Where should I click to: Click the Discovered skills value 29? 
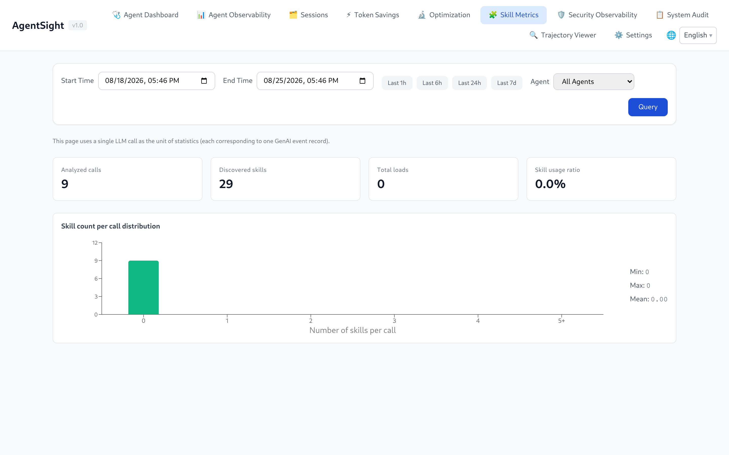pyautogui.click(x=226, y=184)
